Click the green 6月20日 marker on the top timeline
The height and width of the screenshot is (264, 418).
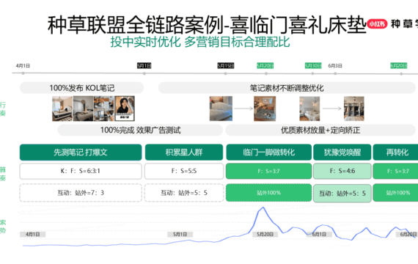398,65
